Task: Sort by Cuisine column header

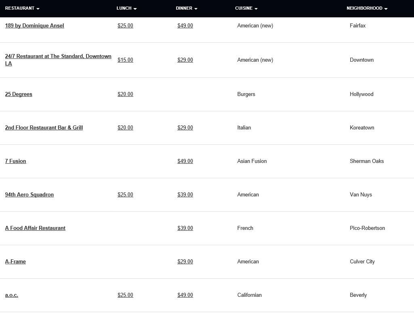Action: [x=246, y=8]
